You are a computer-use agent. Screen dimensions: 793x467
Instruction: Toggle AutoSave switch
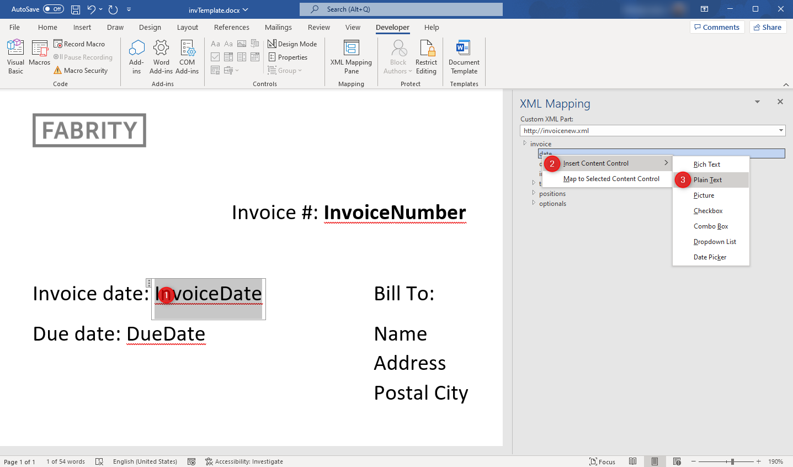click(x=54, y=9)
